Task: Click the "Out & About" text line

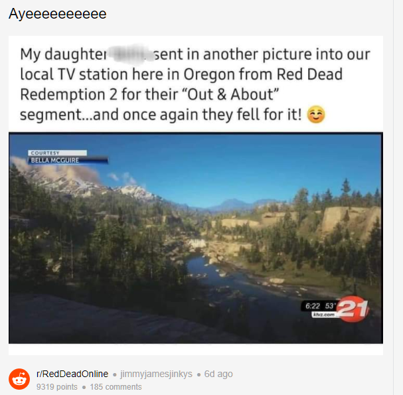Action: click(149, 94)
